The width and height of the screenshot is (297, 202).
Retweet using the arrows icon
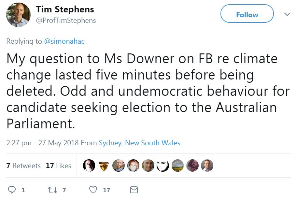pos(53,190)
